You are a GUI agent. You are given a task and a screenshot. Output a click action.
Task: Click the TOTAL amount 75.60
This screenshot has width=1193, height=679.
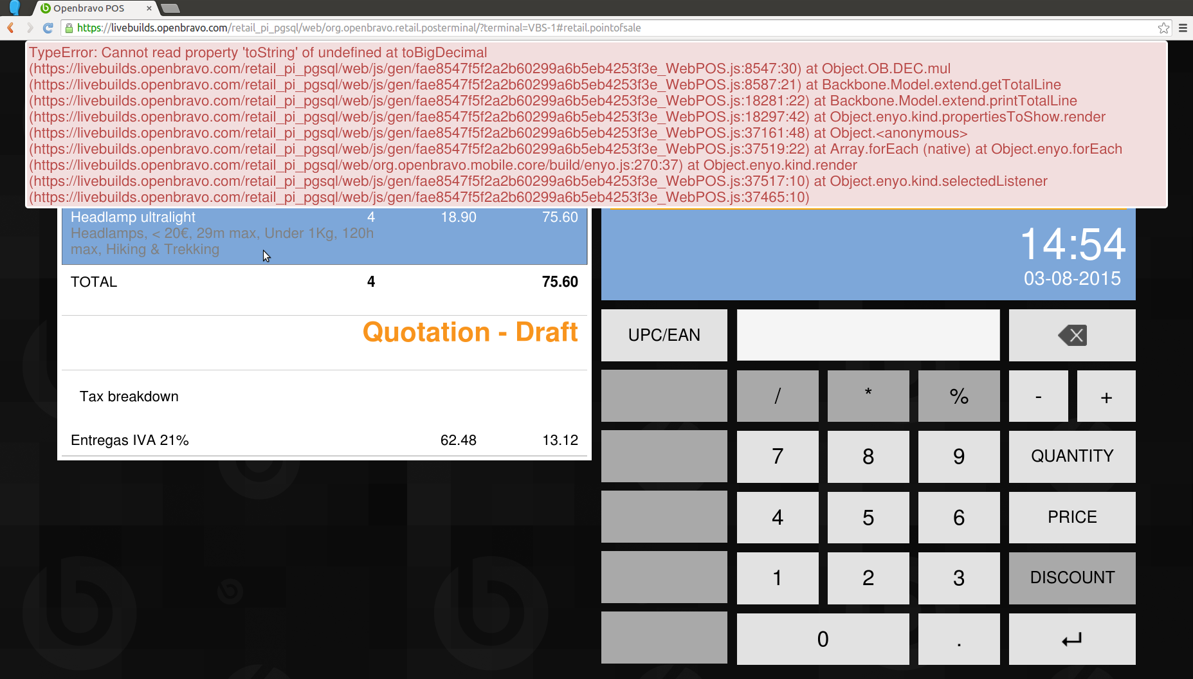point(560,282)
